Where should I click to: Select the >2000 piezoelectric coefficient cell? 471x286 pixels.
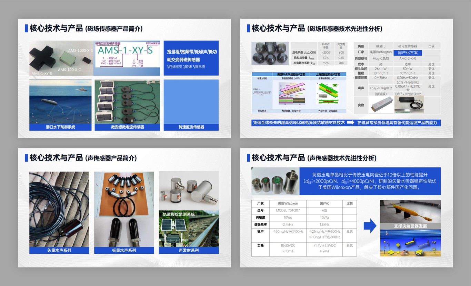coord(326,53)
